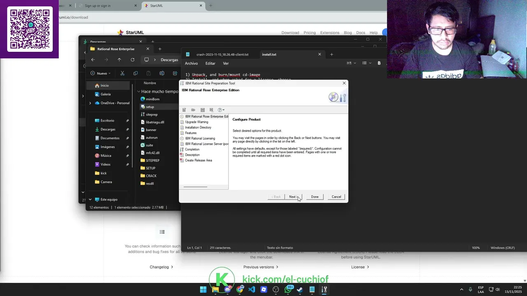Open the Installation Directory page

198,127
